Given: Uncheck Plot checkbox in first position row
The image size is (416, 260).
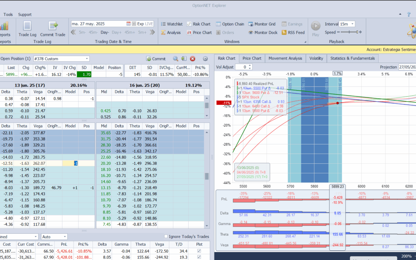Looking at the screenshot, I should (199, 251).
